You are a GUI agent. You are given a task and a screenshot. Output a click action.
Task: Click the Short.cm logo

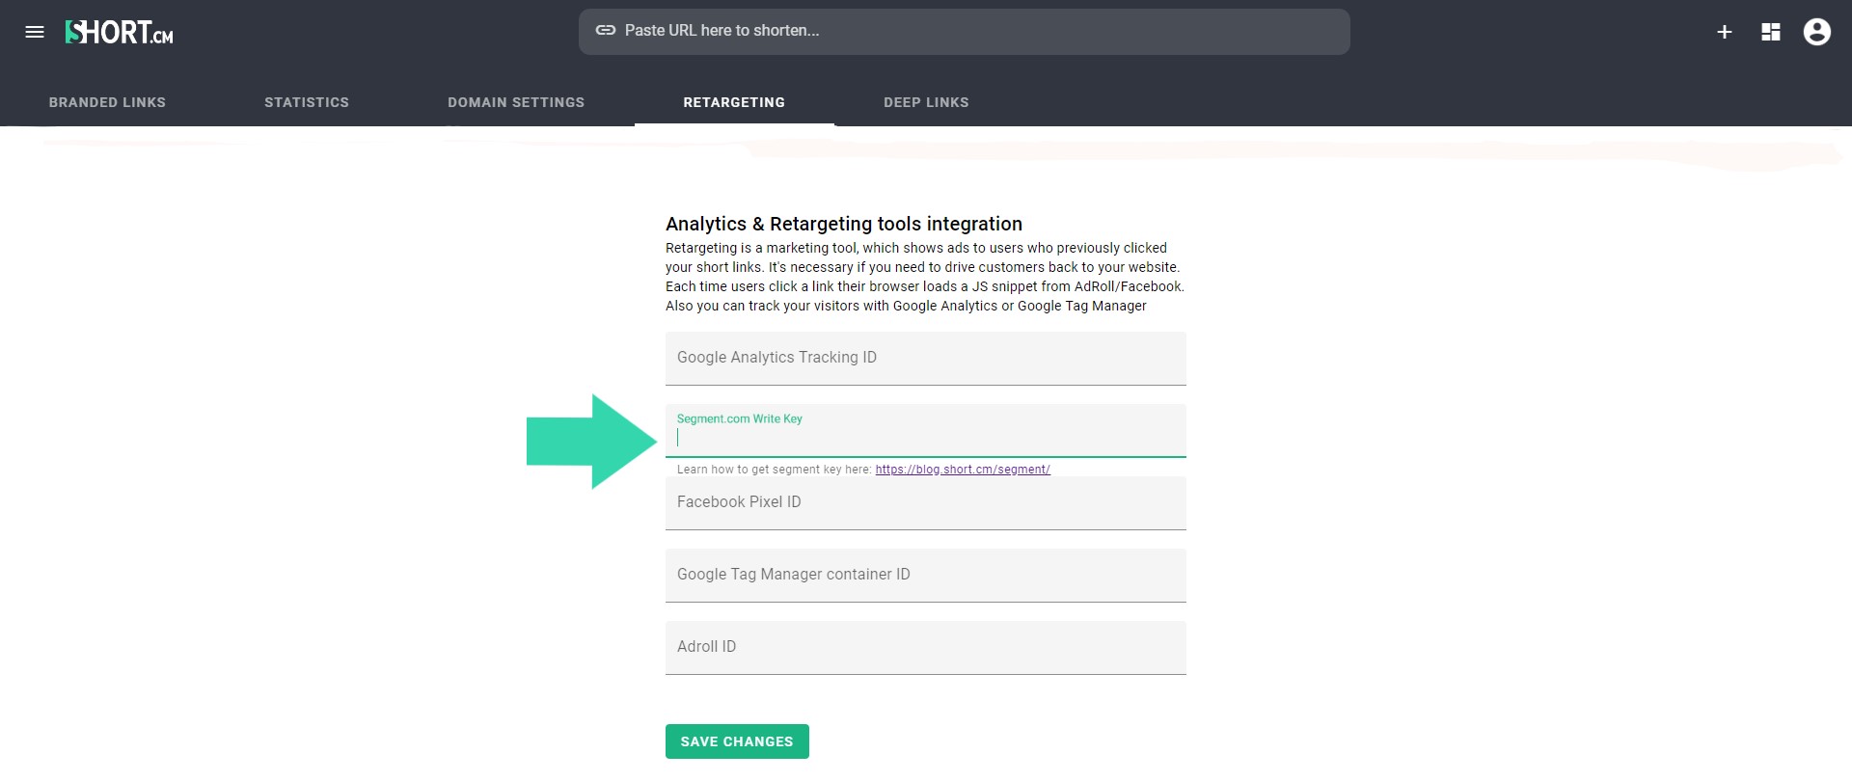[119, 33]
